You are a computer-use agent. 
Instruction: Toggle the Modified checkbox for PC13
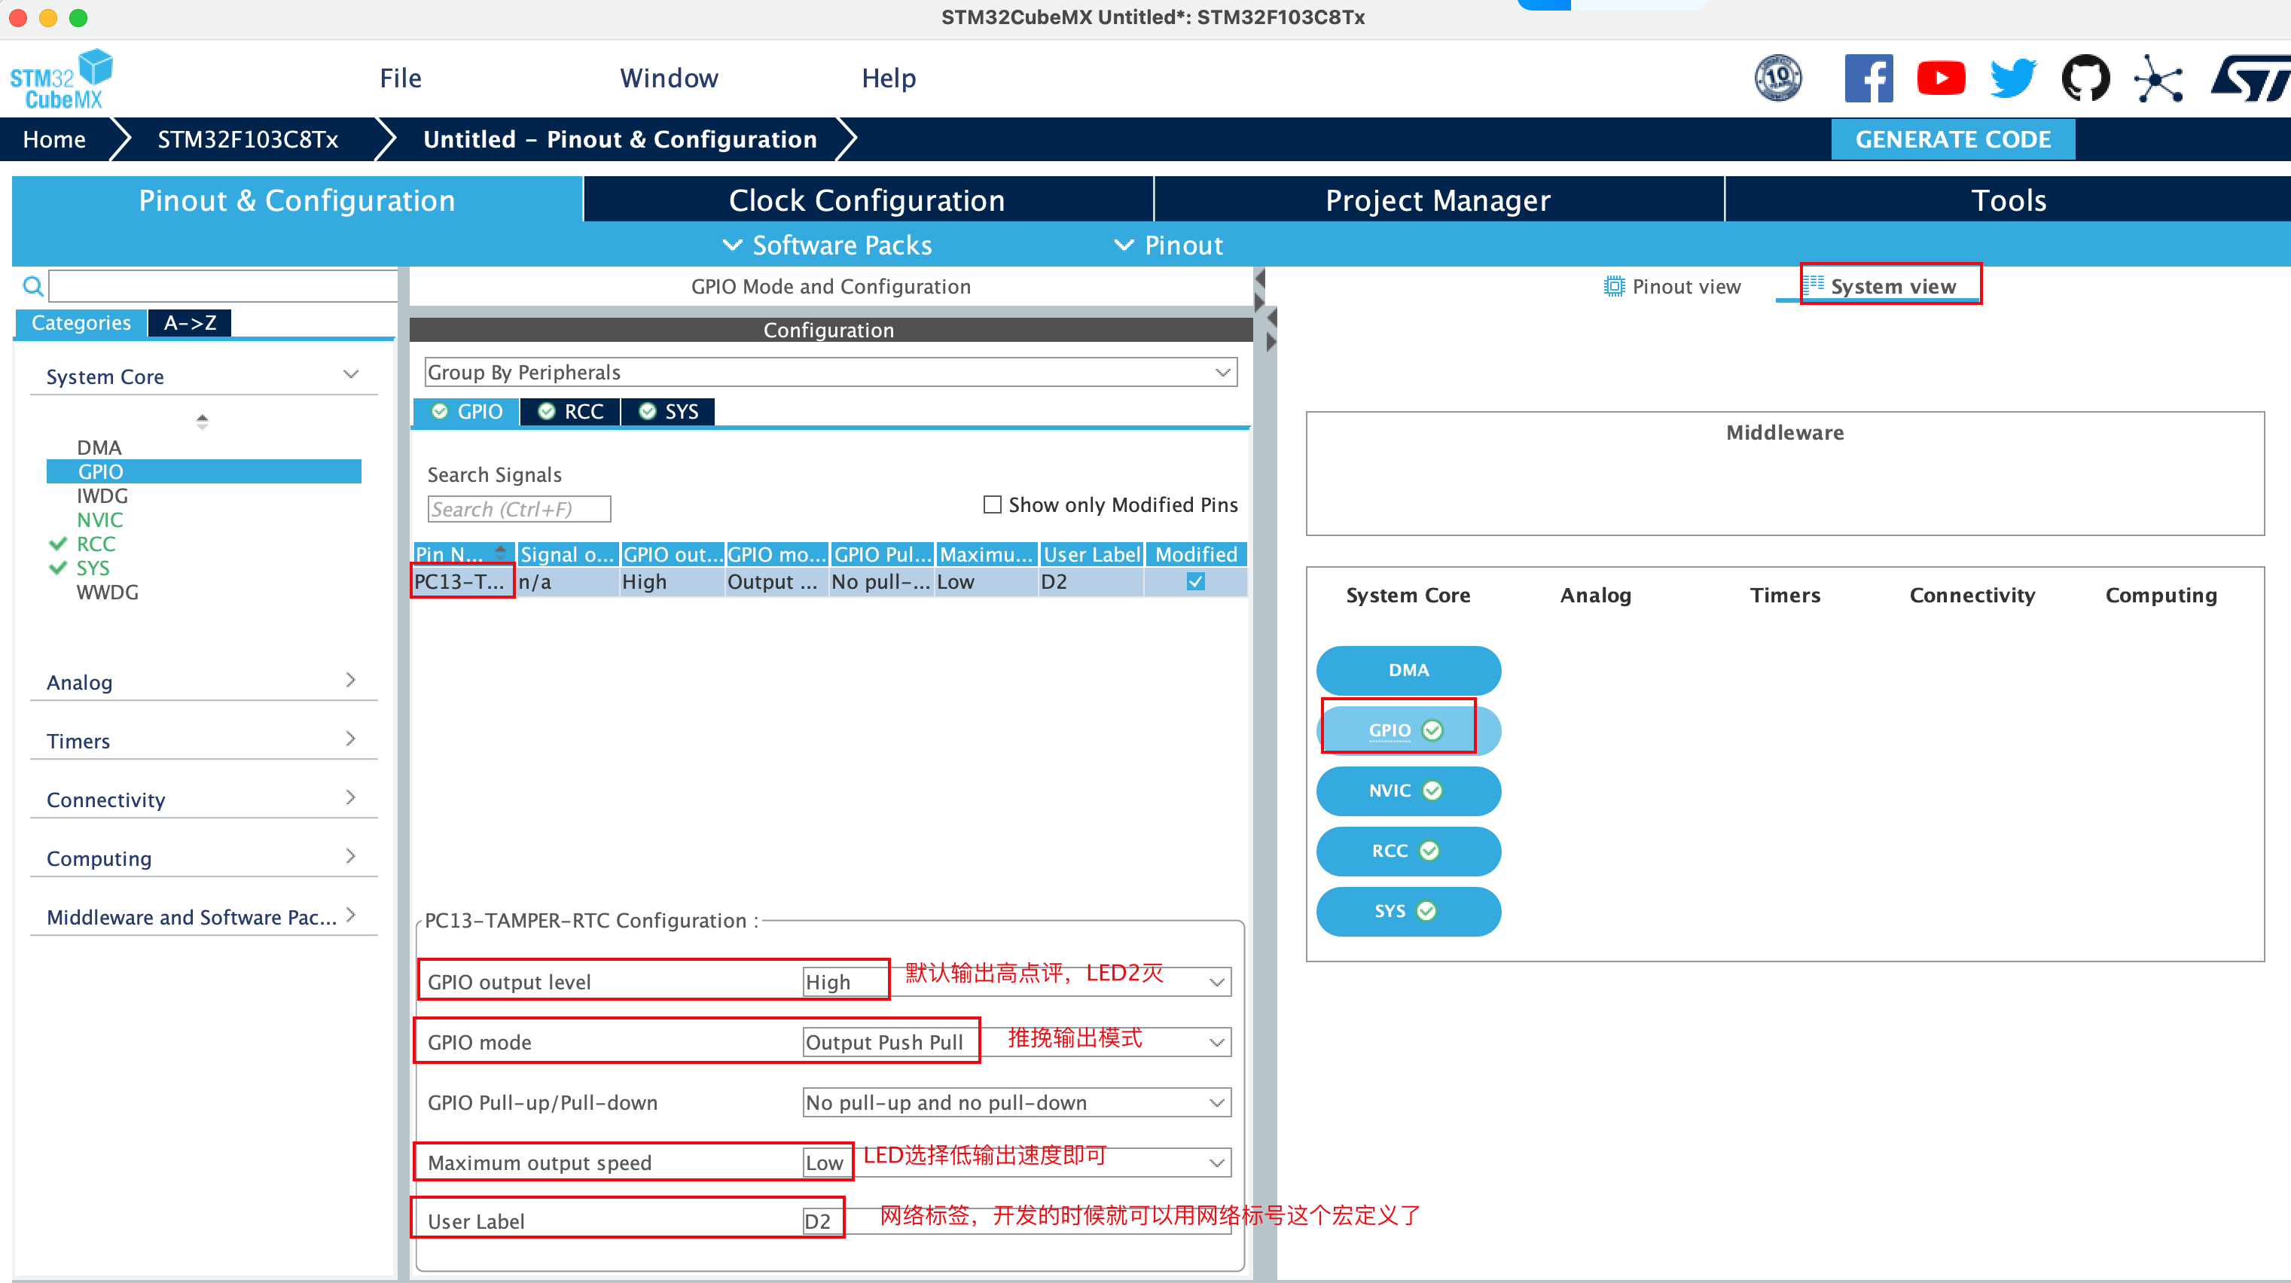pos(1195,581)
